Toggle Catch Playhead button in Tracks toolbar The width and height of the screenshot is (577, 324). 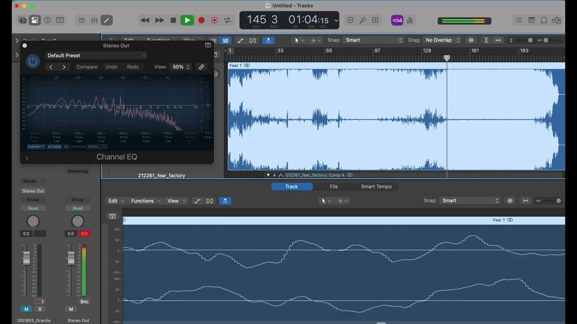coord(268,40)
